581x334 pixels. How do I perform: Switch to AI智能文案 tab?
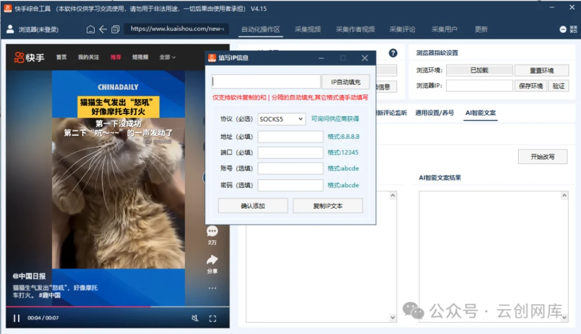pos(481,113)
